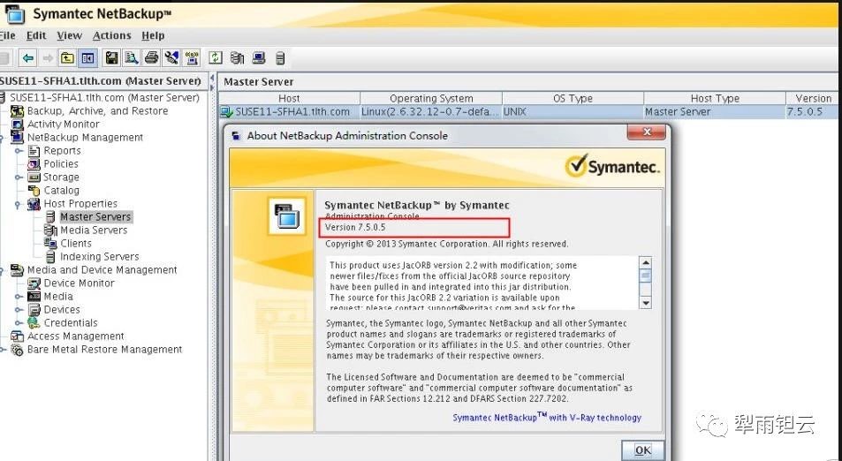Collapse the Host Properties node handle
The width and height of the screenshot is (842, 461).
pos(18,204)
